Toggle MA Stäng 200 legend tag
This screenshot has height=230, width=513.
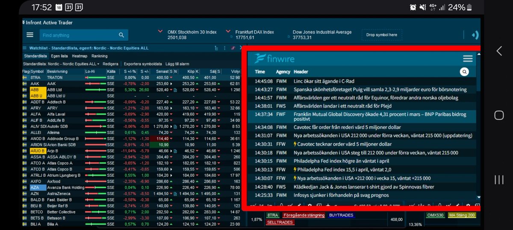coord(462,215)
